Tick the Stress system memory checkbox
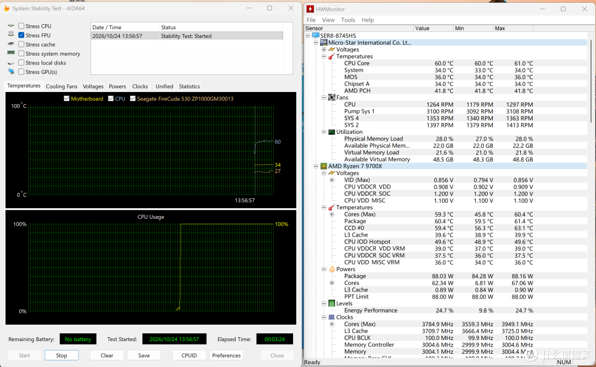 click(22, 53)
